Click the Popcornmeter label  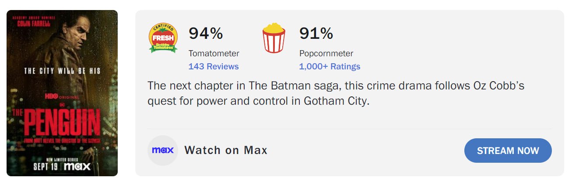[x=326, y=53]
